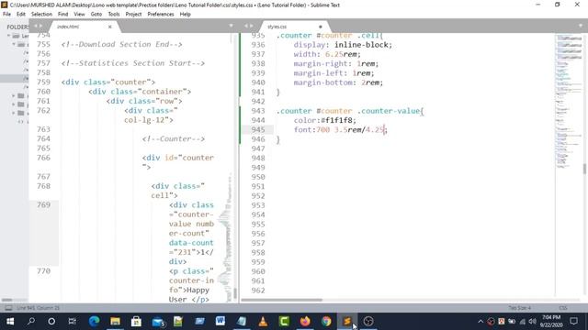Open the Goto menu

point(96,15)
